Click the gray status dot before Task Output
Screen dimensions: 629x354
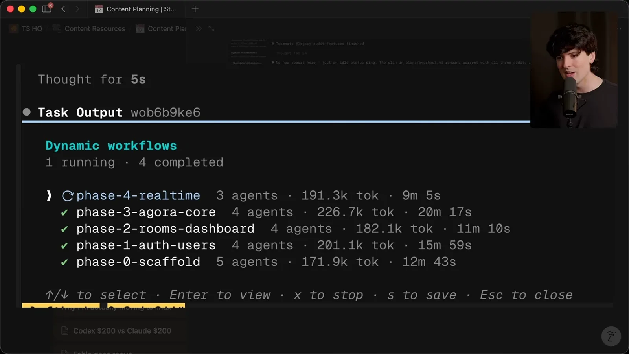tap(27, 112)
